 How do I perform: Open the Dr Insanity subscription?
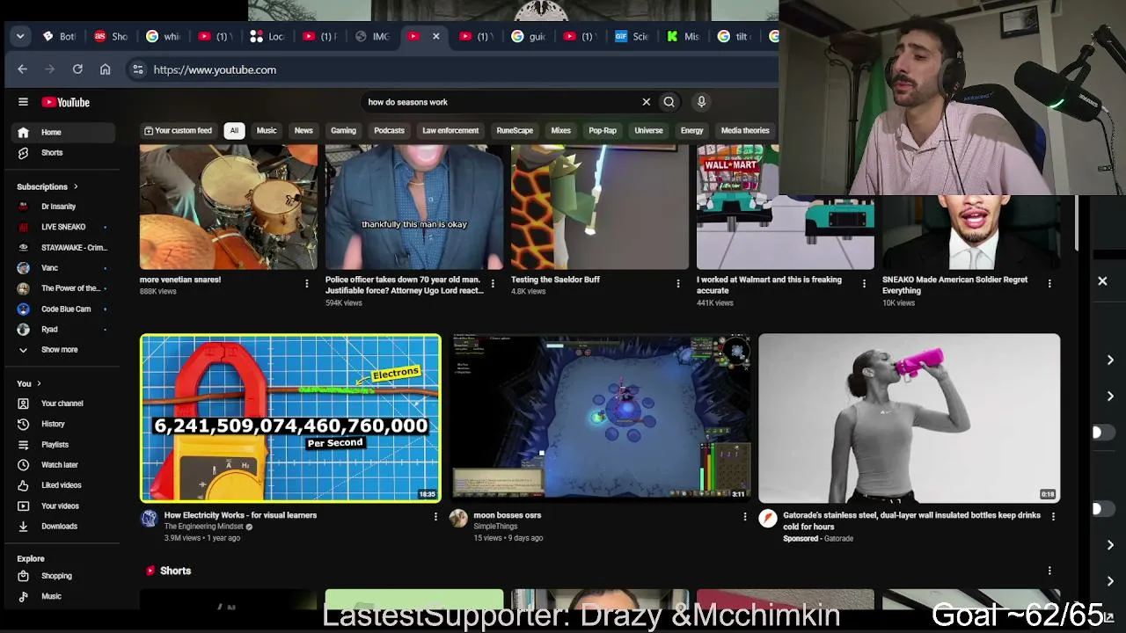(64, 207)
